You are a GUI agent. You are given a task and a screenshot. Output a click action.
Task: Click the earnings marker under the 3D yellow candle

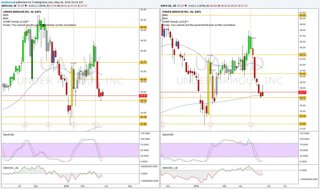click(x=210, y=124)
